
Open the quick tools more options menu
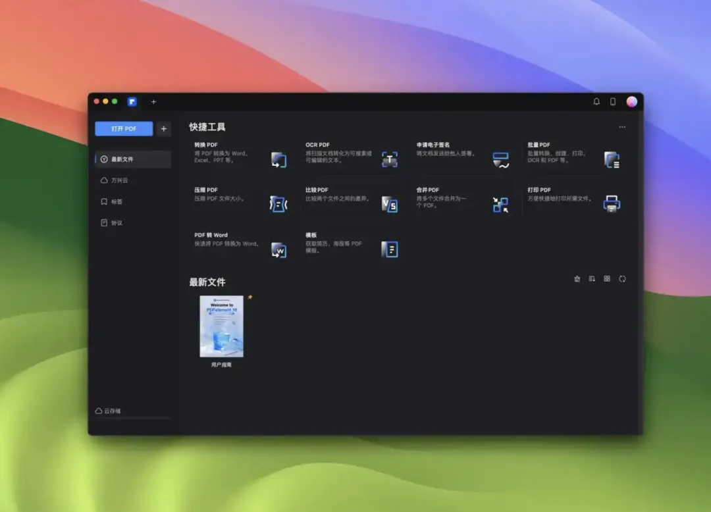click(622, 127)
